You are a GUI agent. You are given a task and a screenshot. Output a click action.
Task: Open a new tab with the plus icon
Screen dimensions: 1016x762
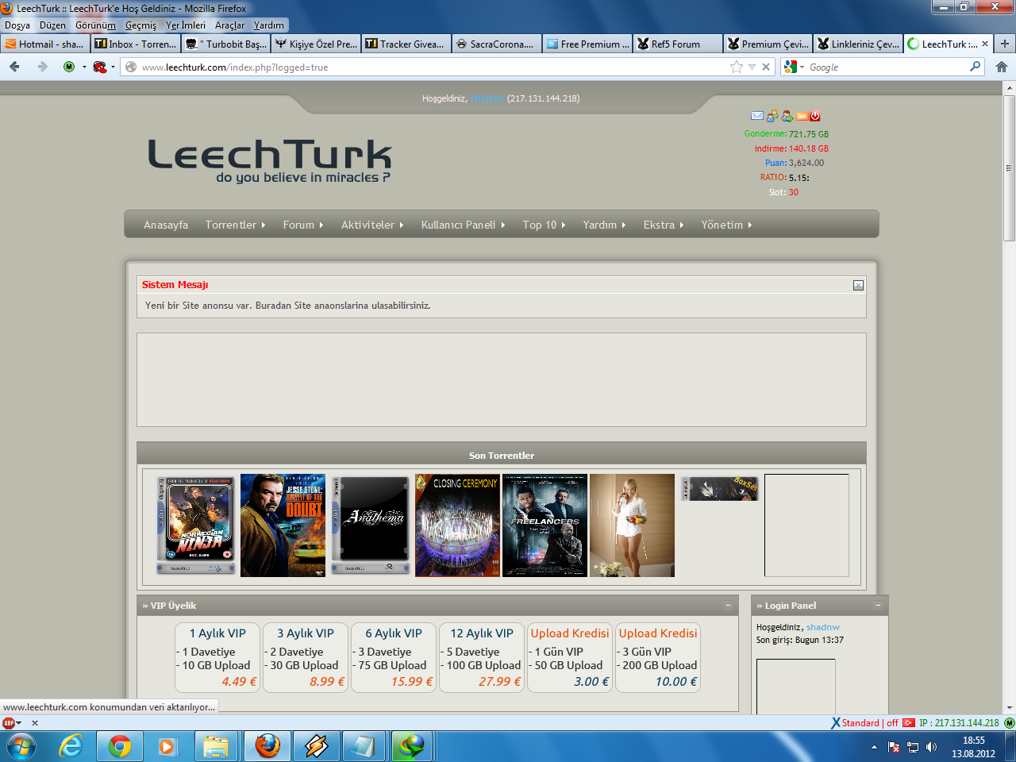pos(1005,44)
